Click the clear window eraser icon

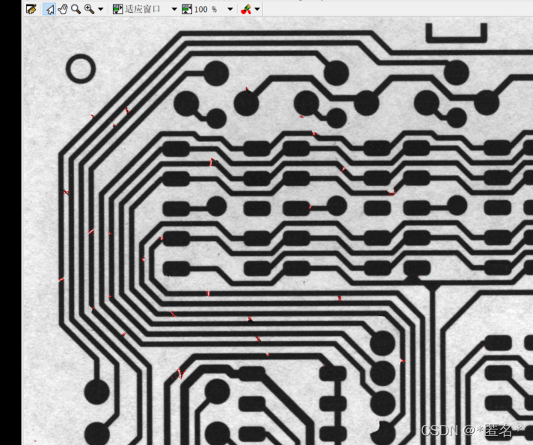[31, 9]
